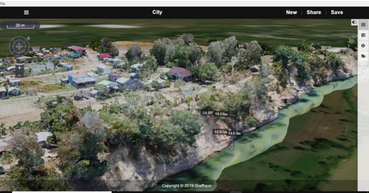Click the New button

pos(291,13)
